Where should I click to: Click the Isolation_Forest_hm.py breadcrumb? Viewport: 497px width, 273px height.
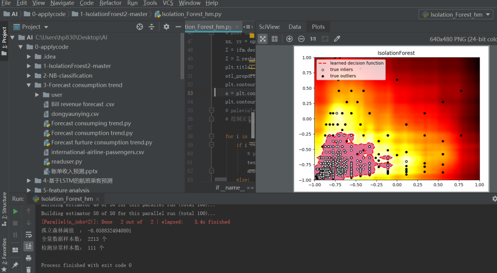(x=188, y=14)
